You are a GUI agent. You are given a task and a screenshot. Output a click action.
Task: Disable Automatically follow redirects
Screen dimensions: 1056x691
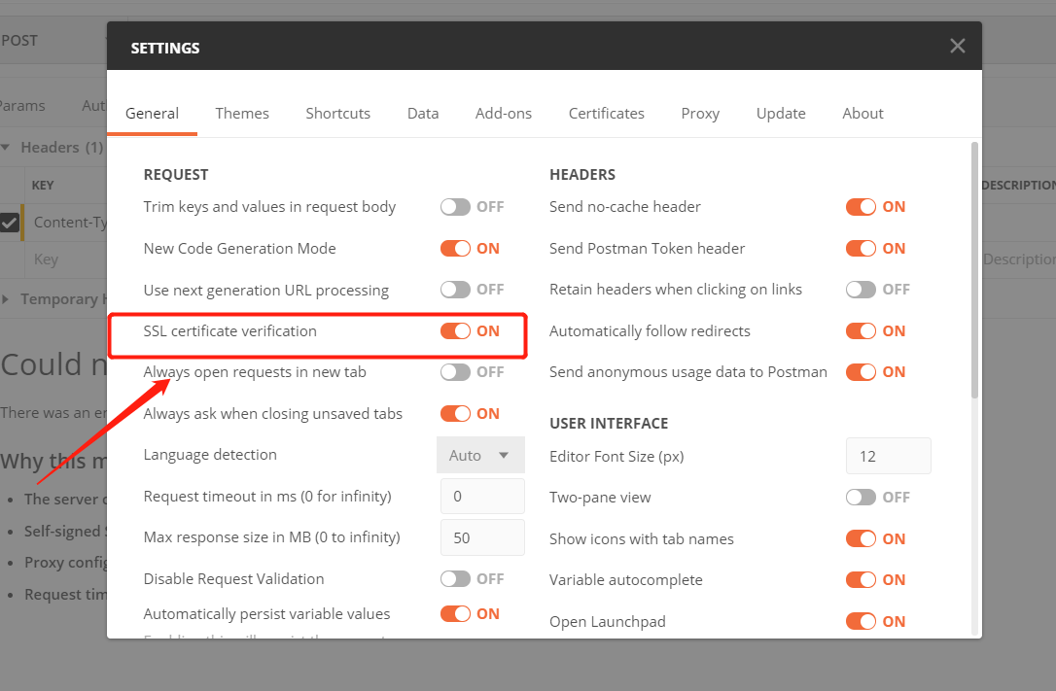point(862,330)
